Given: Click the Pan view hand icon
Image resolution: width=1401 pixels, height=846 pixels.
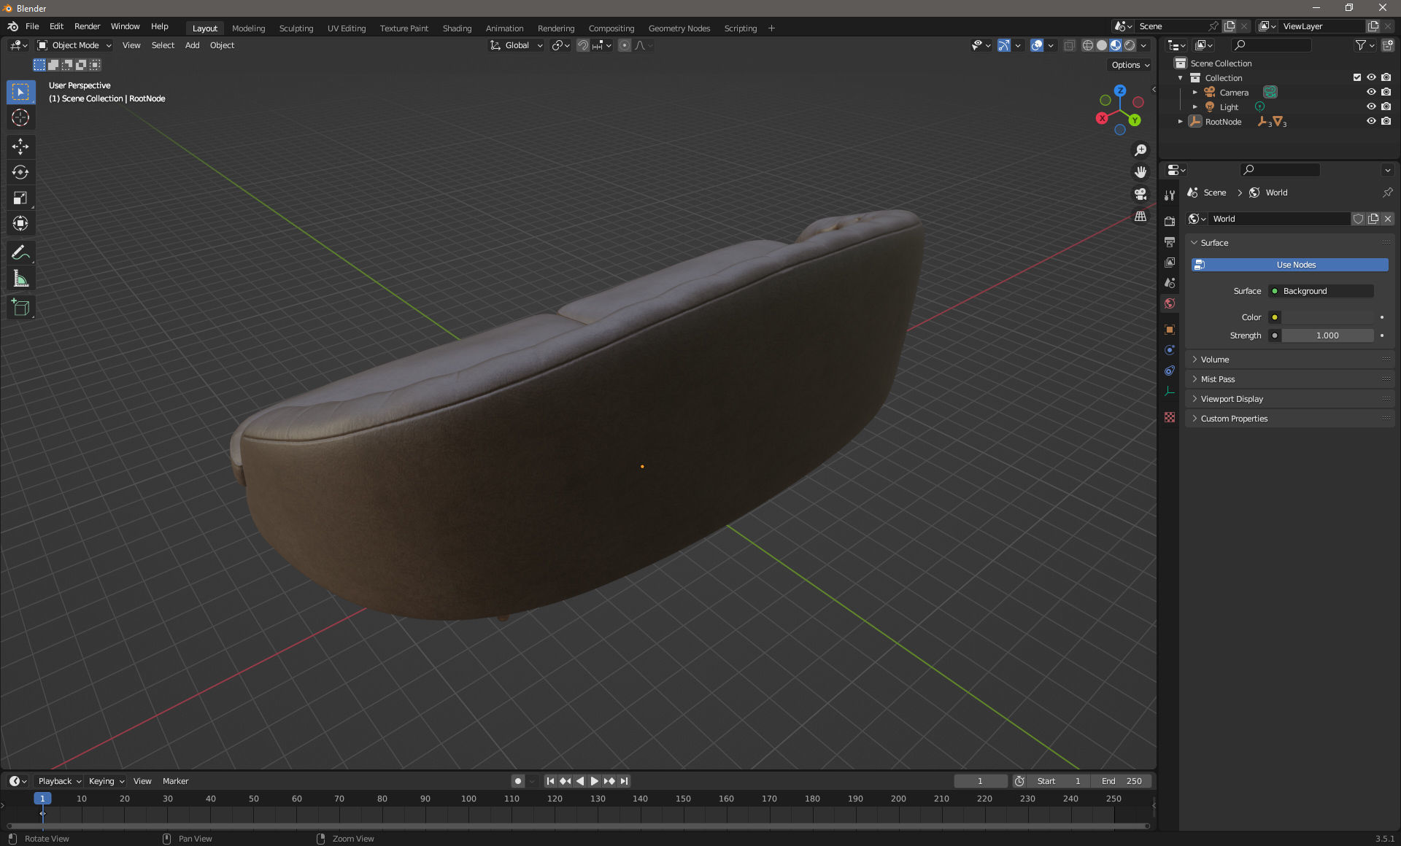Looking at the screenshot, I should click(1140, 172).
